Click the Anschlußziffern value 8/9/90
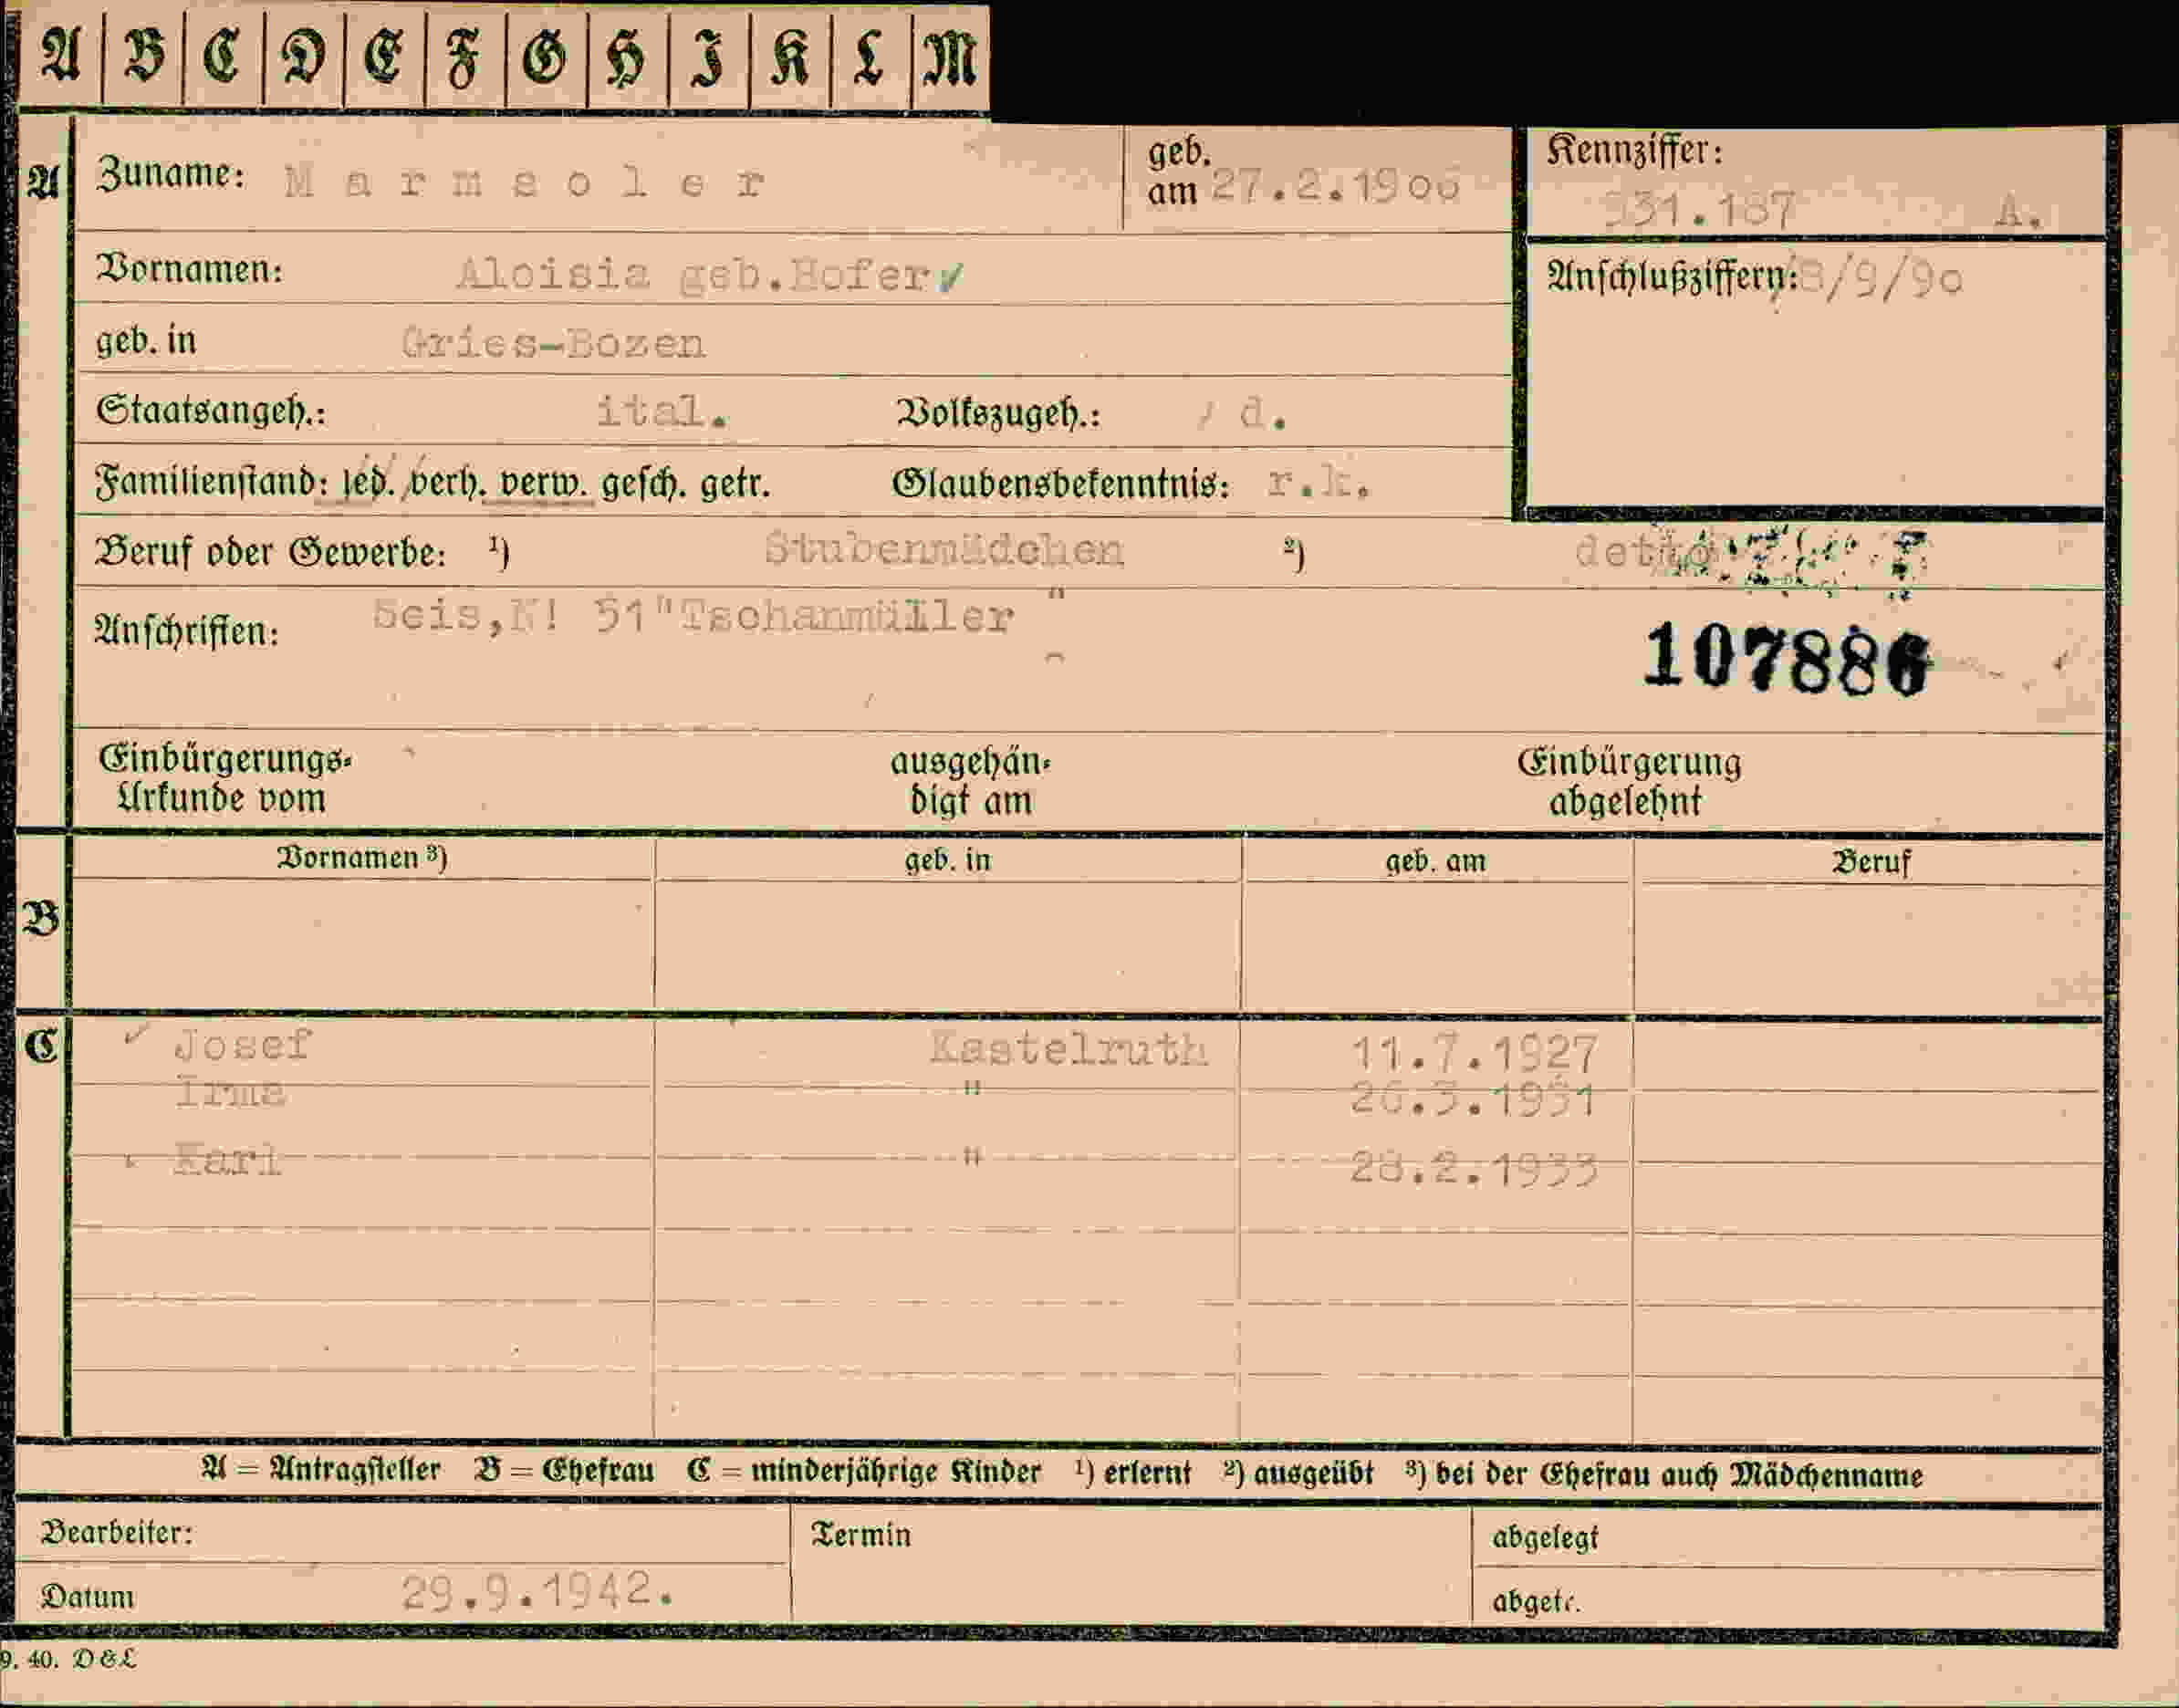The width and height of the screenshot is (2179, 1708). 1881,279
